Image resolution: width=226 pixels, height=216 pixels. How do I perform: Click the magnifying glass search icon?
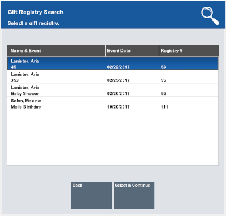[210, 16]
